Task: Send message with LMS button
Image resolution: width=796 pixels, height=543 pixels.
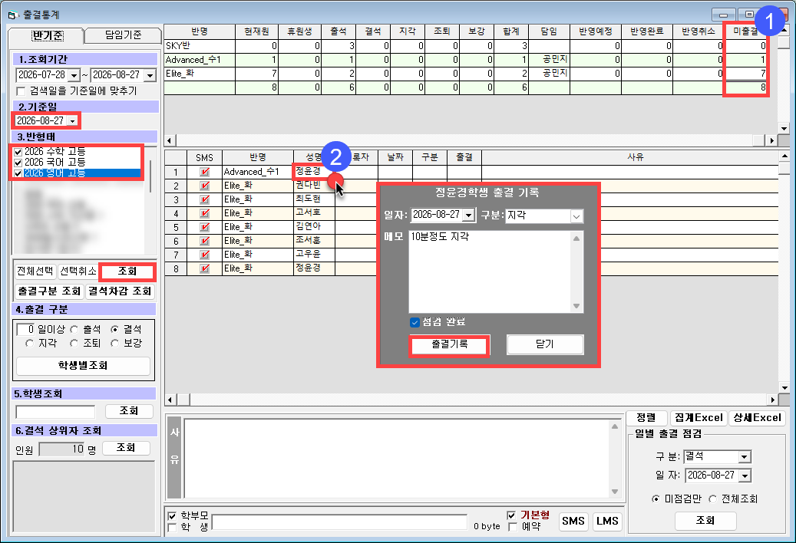Action: click(x=607, y=522)
